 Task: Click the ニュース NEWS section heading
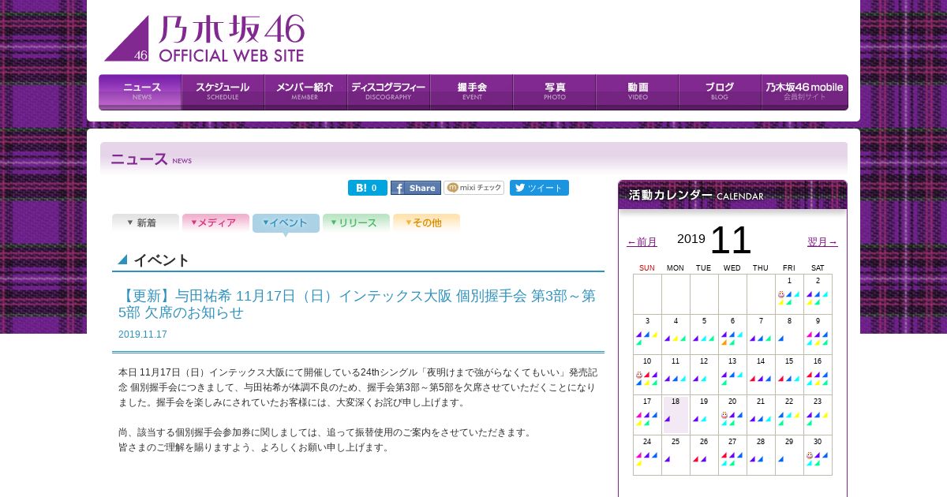point(151,159)
